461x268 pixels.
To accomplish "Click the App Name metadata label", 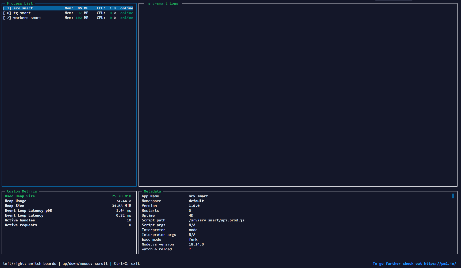I will tap(150, 196).
